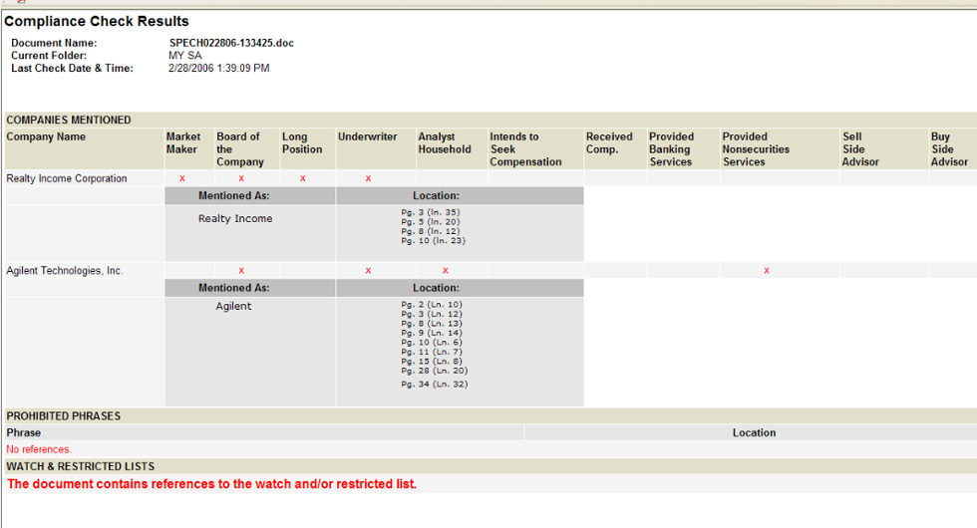This screenshot has height=528, width=977.
Task: Select document name SPECH022806-133425.doc
Action: [x=231, y=43]
